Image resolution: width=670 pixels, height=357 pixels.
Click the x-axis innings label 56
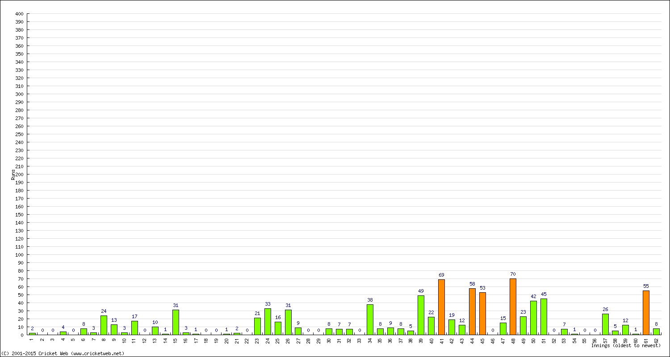click(x=595, y=340)
